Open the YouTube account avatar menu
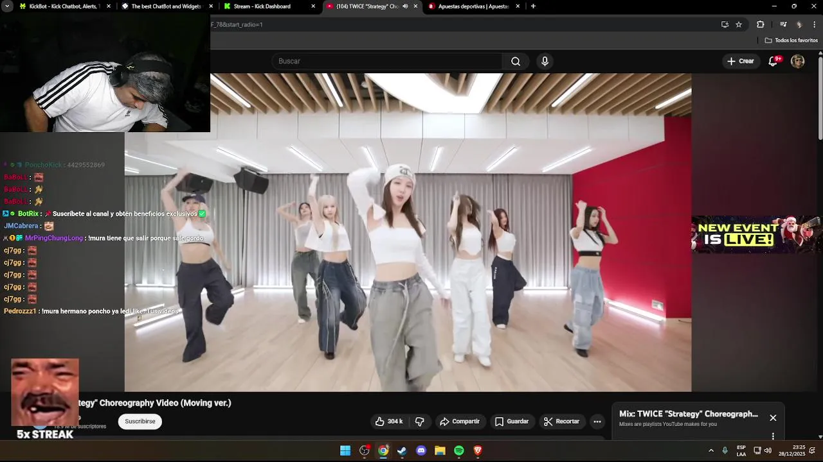 [797, 61]
